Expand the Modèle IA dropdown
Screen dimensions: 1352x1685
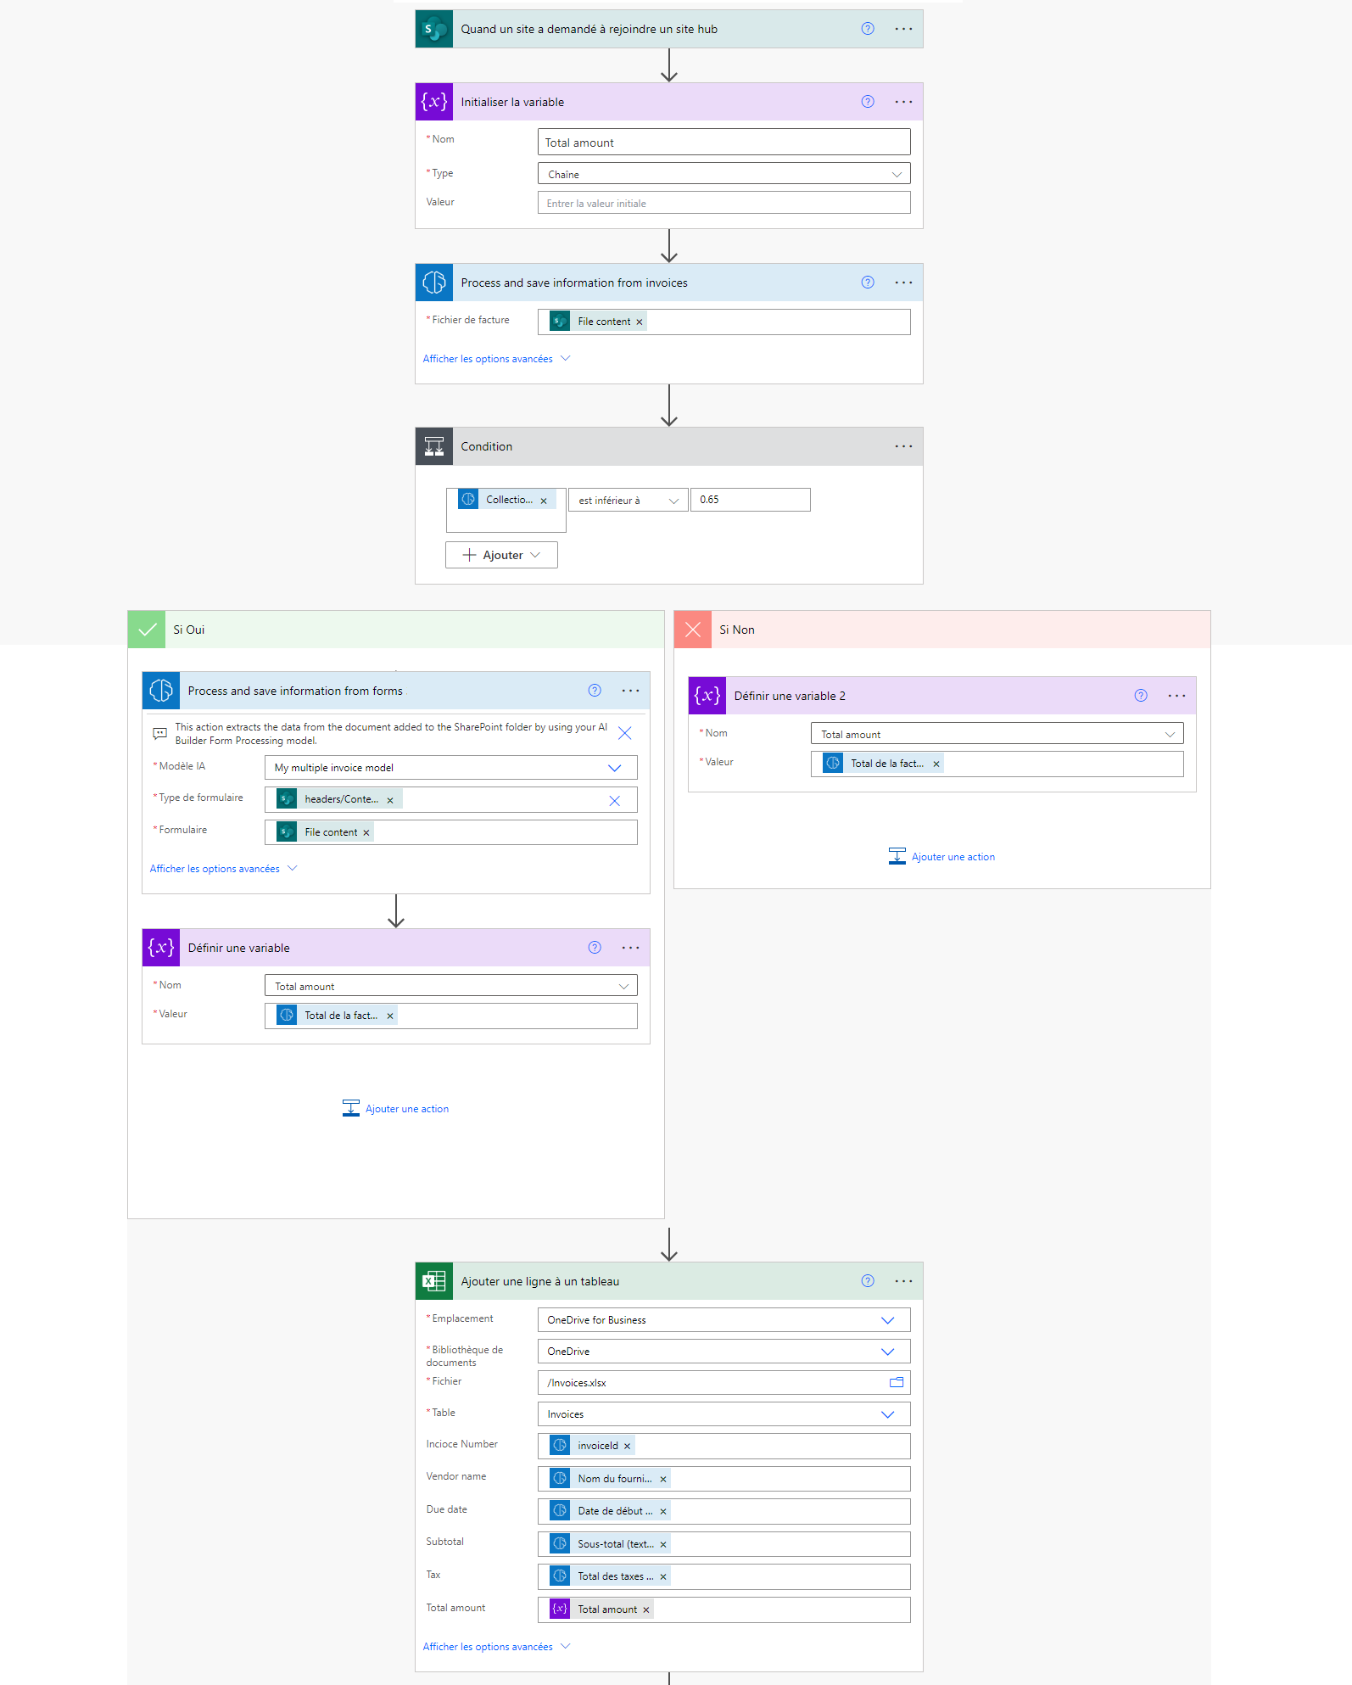451,768
